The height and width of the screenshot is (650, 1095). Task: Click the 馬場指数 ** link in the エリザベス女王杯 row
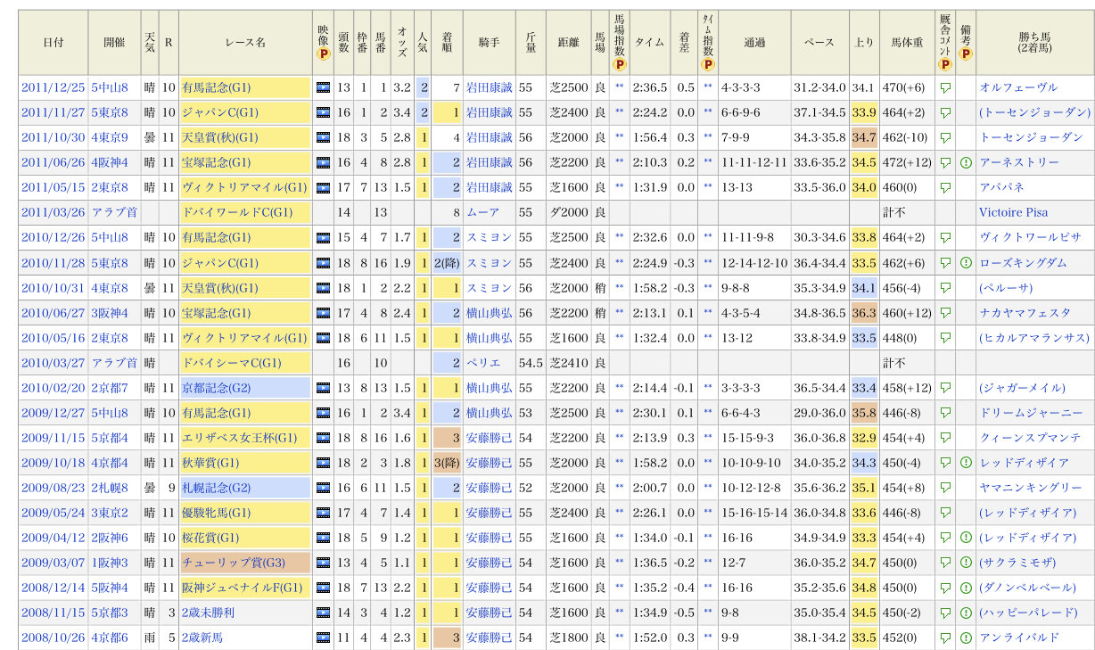tap(619, 438)
